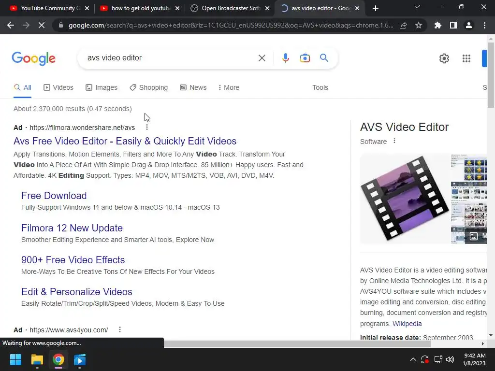Open the network icon in system tray
This screenshot has width=495, height=371.
click(x=438, y=359)
